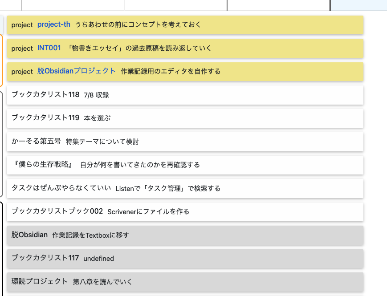Open the 脱Obsidianプロジェクト link

(x=76, y=71)
